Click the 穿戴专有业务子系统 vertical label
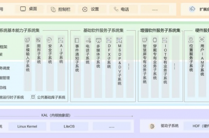 (x=155, y=62)
